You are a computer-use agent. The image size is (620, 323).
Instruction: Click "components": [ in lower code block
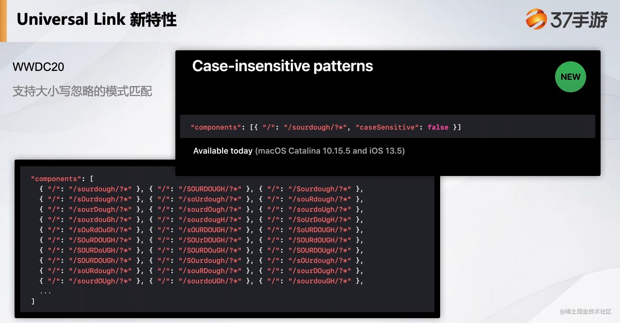[x=62, y=179]
